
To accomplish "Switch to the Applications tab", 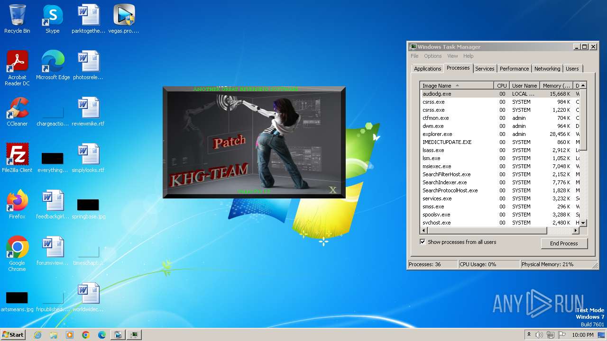I will click(427, 69).
